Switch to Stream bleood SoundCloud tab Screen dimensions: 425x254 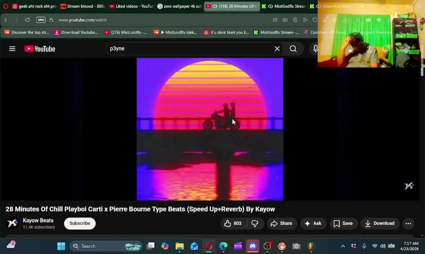click(x=82, y=6)
